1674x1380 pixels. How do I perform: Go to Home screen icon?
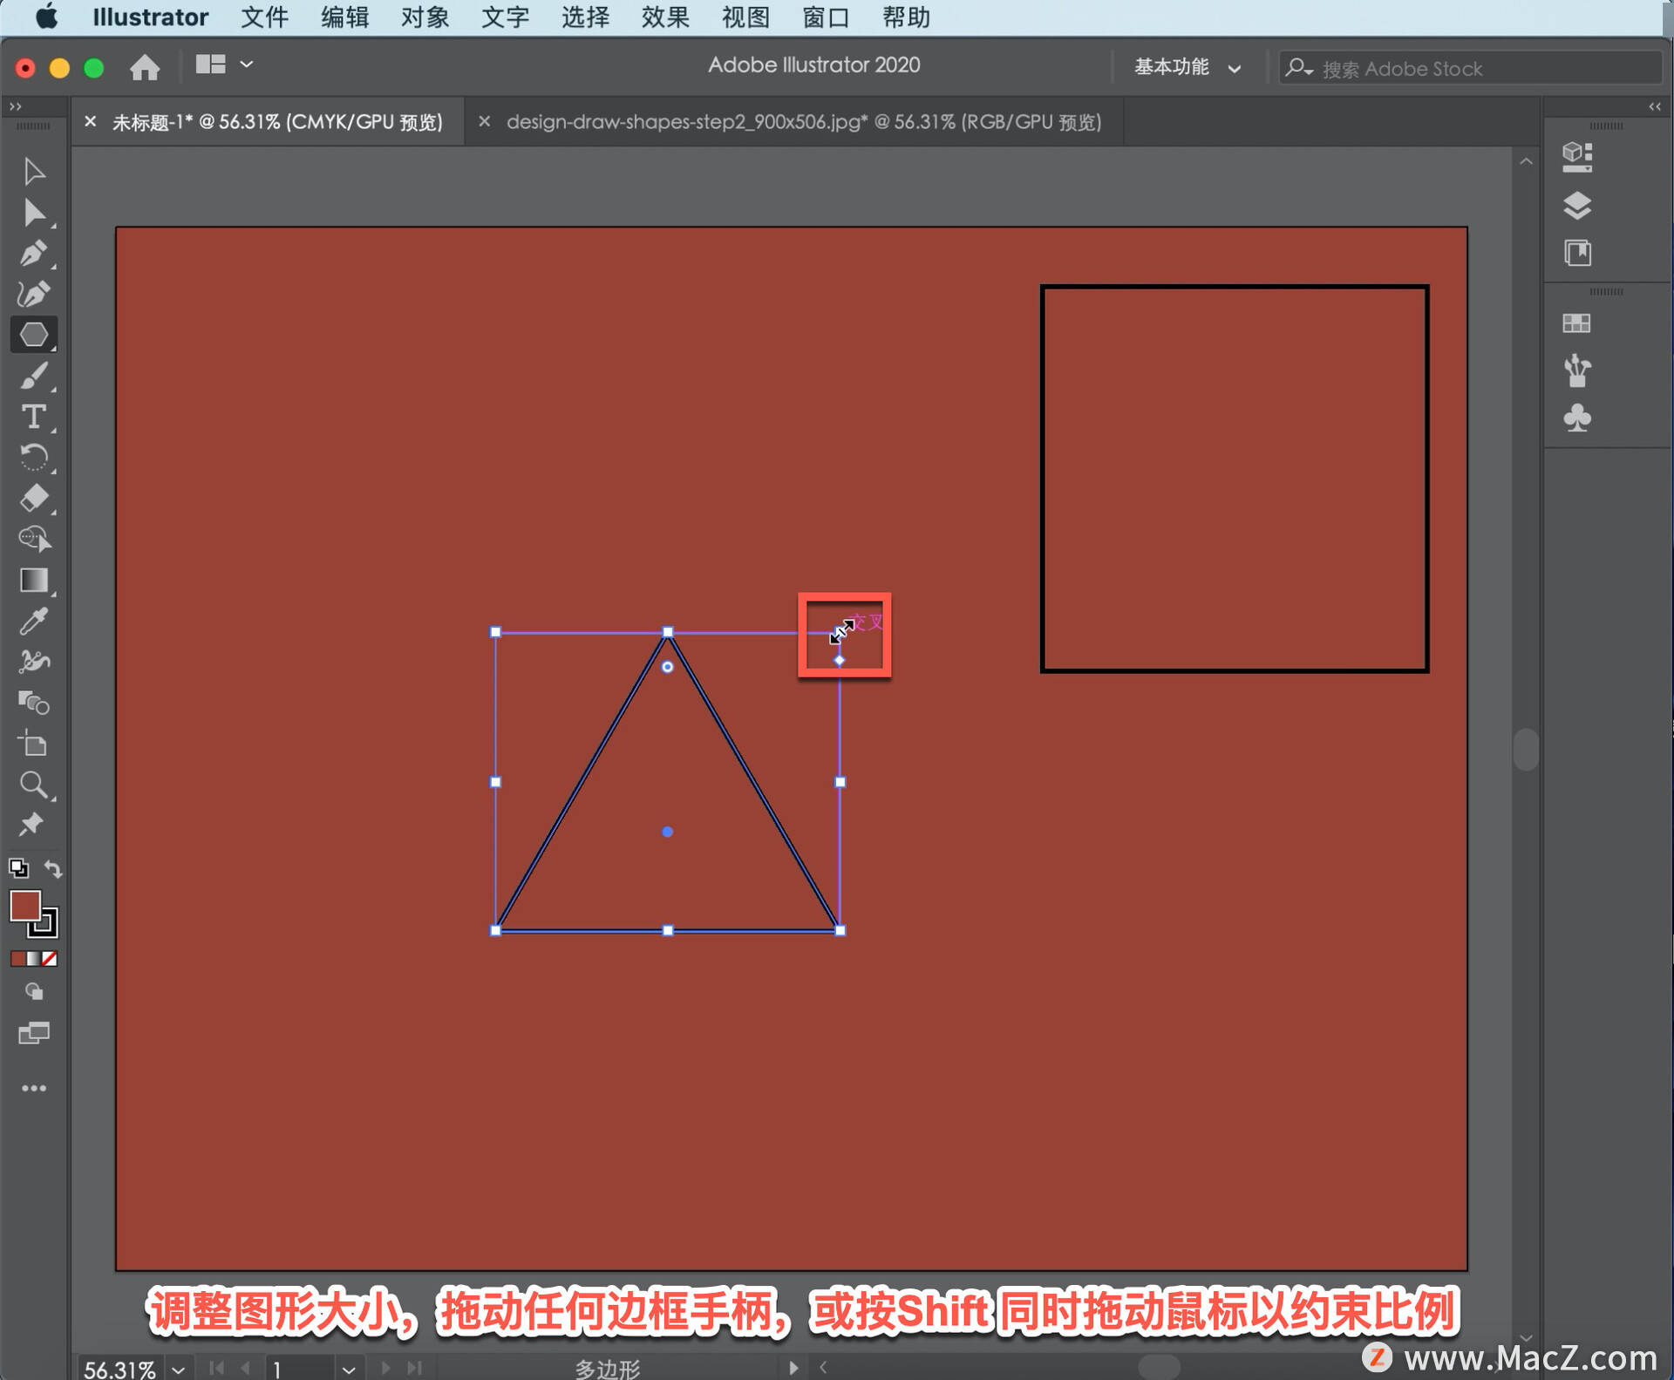145,67
